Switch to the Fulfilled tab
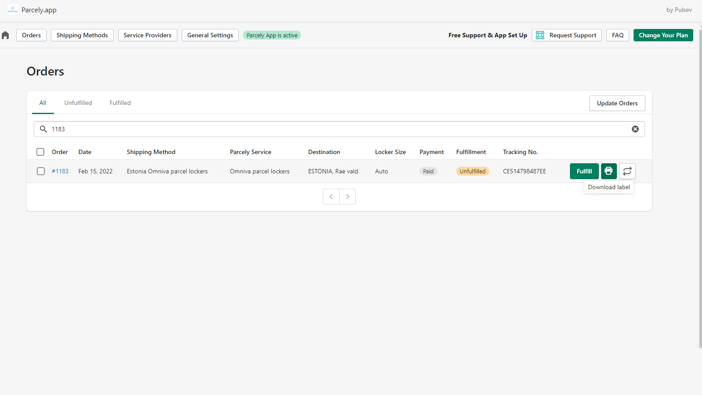 coord(120,103)
